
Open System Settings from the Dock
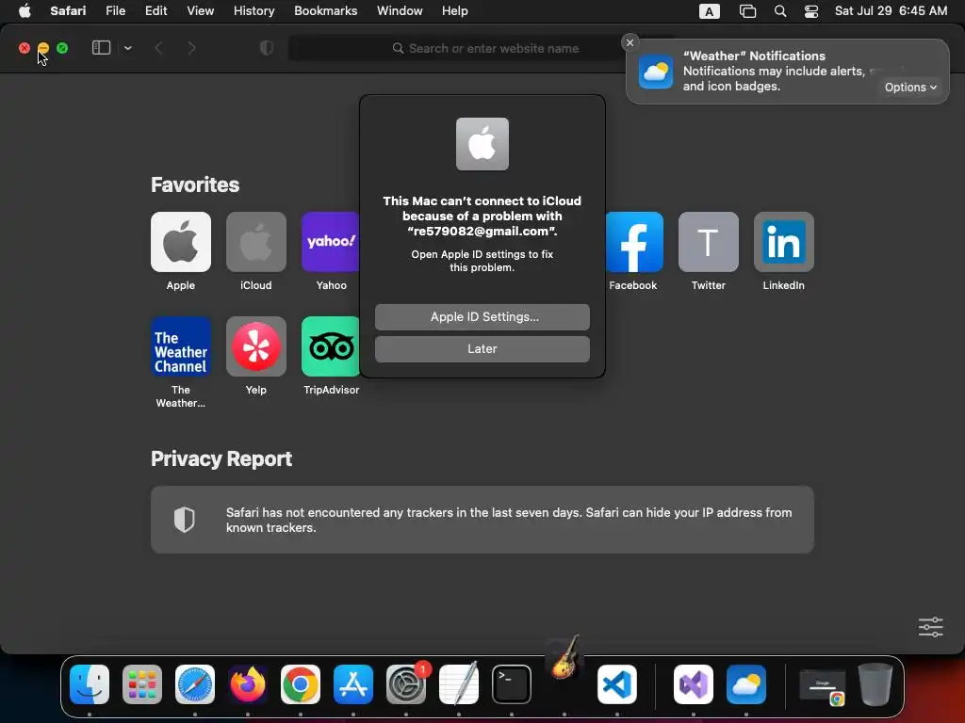pos(406,684)
